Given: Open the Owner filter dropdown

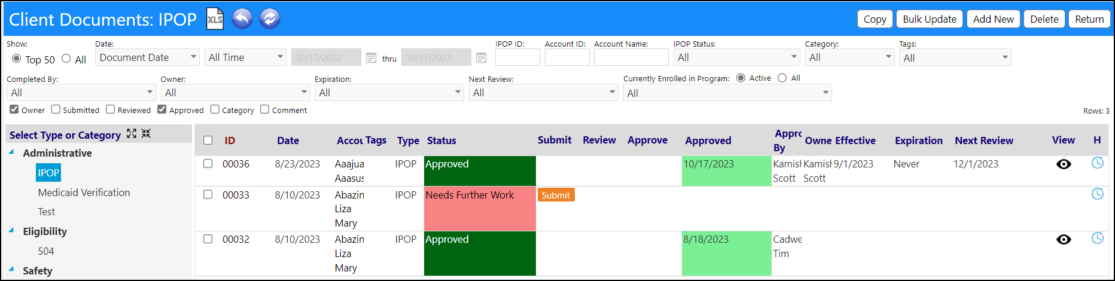Looking at the screenshot, I should point(235,93).
